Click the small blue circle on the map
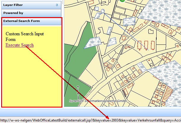 (x=103, y=11)
